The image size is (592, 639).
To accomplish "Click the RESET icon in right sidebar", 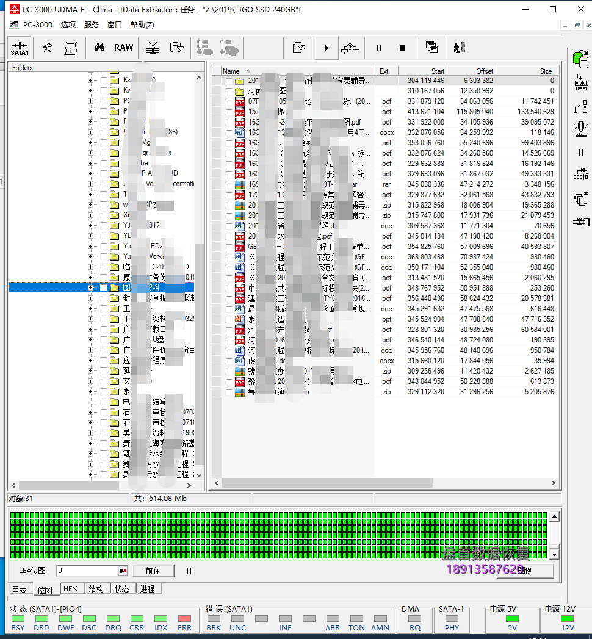I will tap(581, 83).
